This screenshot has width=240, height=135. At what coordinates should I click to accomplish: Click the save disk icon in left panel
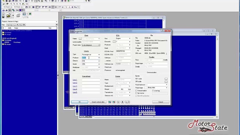point(3,17)
